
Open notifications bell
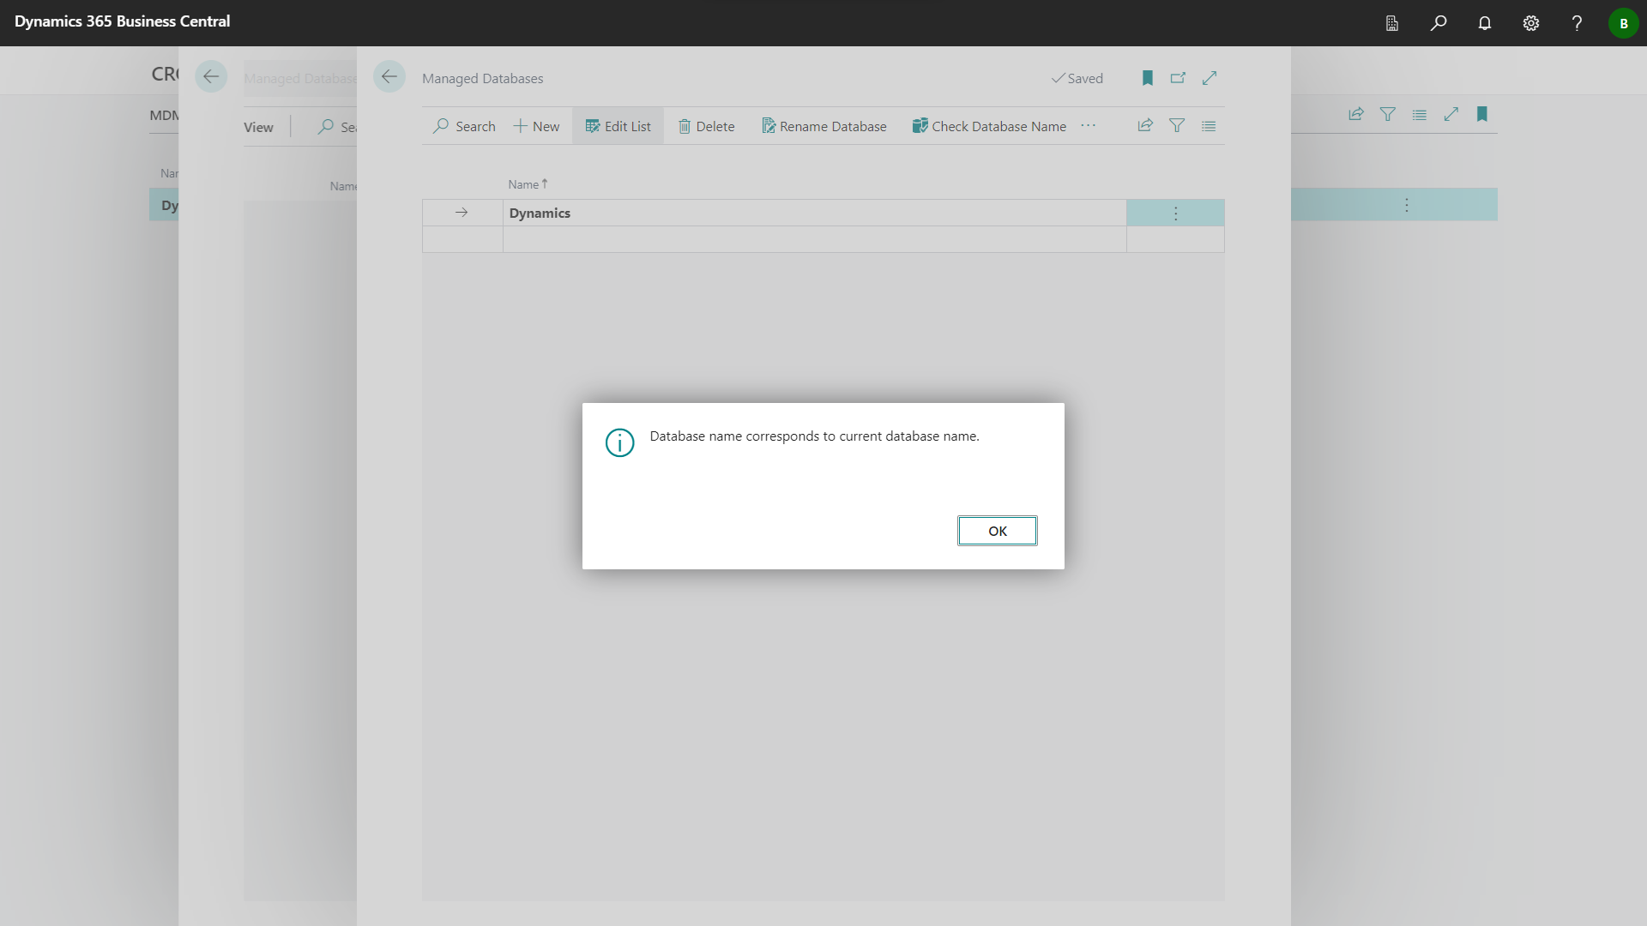[x=1485, y=23]
